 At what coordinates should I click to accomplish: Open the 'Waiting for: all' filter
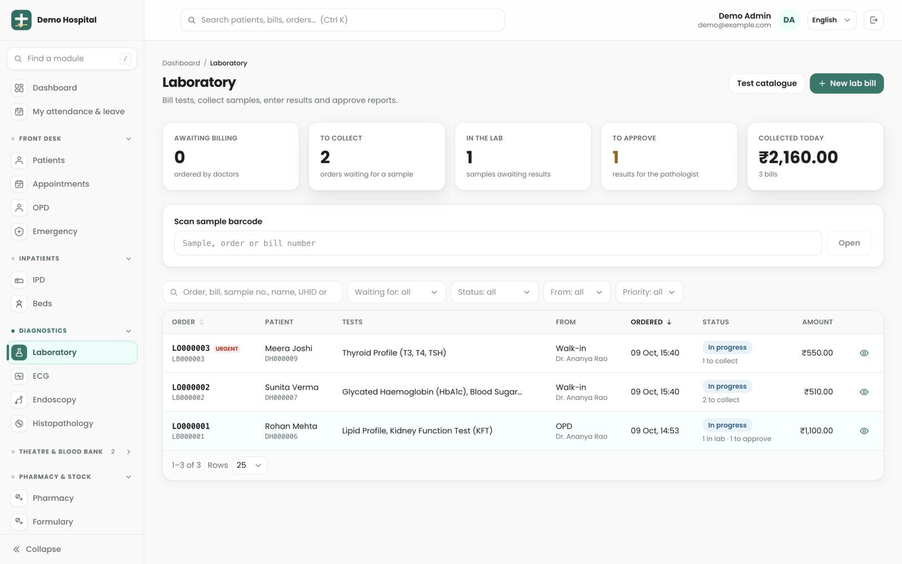(x=397, y=292)
